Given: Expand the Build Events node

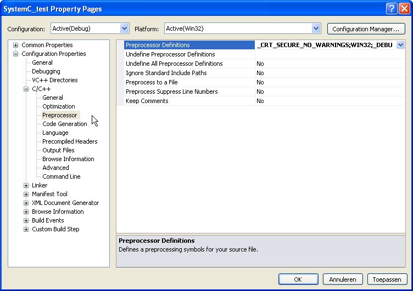Looking at the screenshot, I should click(x=26, y=220).
